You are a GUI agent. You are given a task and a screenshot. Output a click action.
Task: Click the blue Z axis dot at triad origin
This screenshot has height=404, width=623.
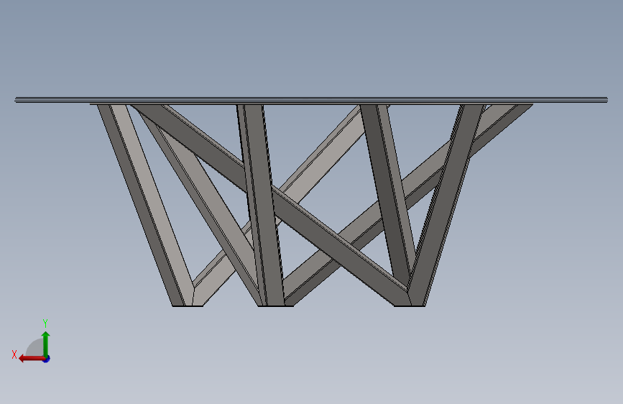pyautogui.click(x=47, y=359)
